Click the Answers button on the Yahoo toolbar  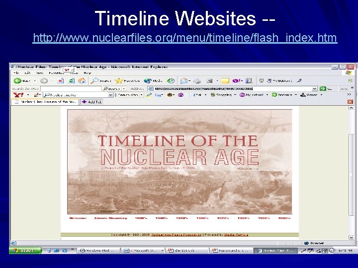point(282,95)
